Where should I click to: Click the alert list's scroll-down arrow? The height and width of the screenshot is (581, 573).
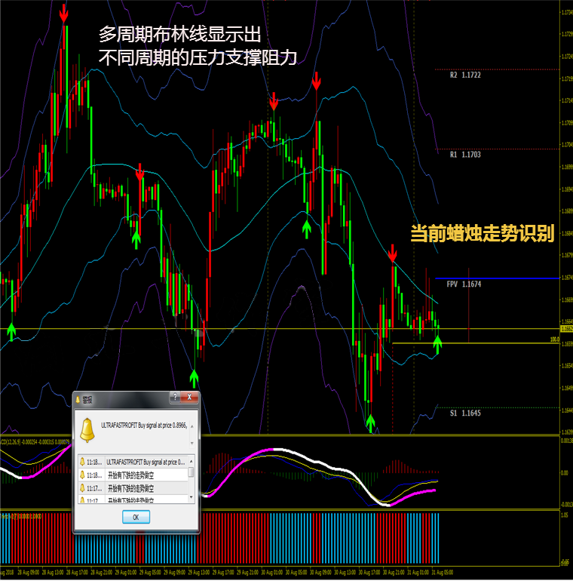(x=191, y=497)
